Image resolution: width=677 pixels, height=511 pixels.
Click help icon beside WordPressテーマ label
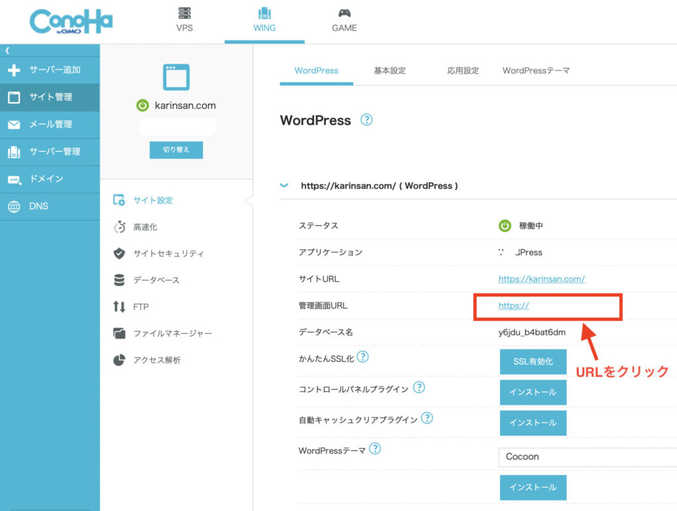376,448
